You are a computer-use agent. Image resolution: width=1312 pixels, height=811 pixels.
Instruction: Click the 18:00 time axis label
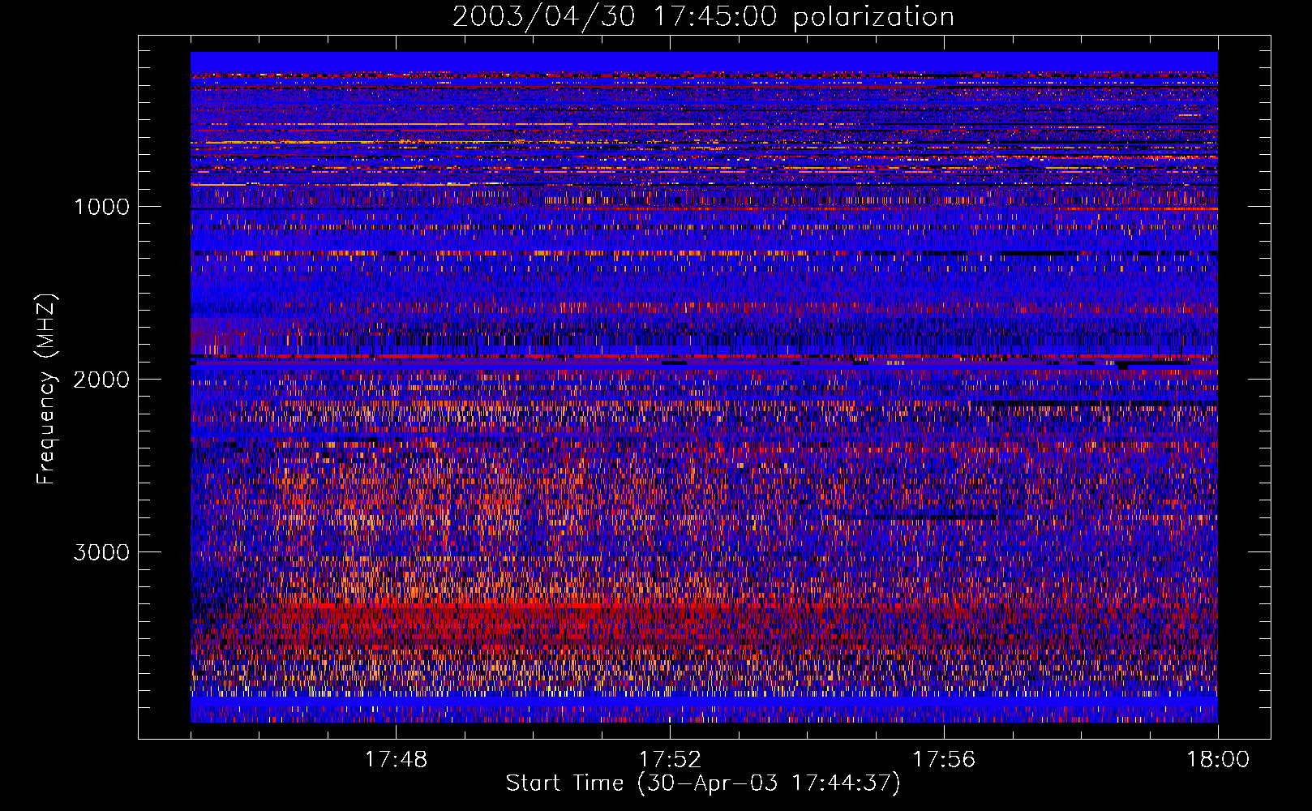[1218, 760]
